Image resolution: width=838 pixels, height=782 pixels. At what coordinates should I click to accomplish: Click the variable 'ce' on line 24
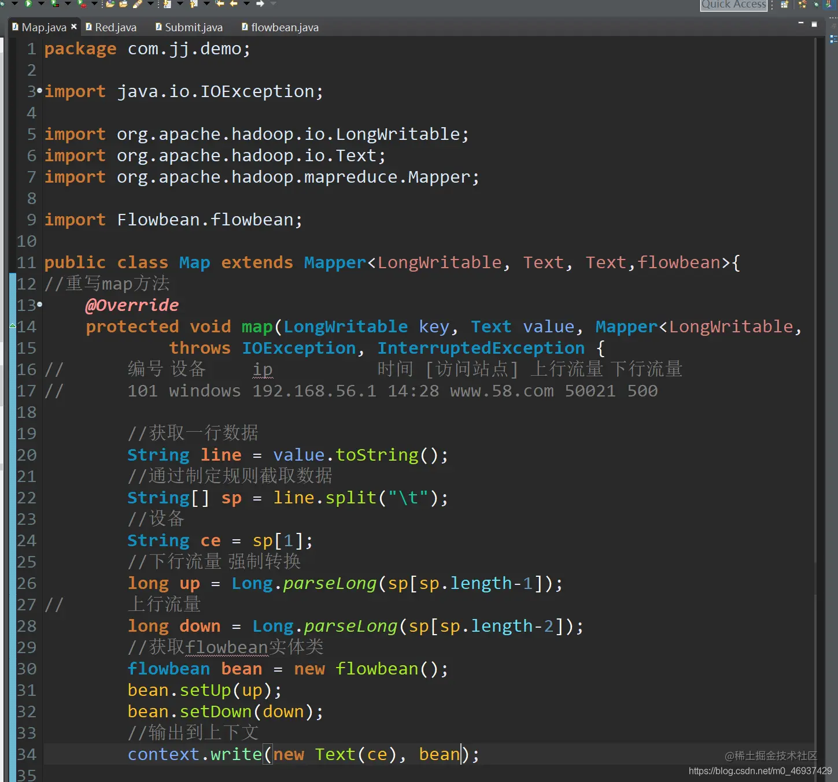pos(211,540)
